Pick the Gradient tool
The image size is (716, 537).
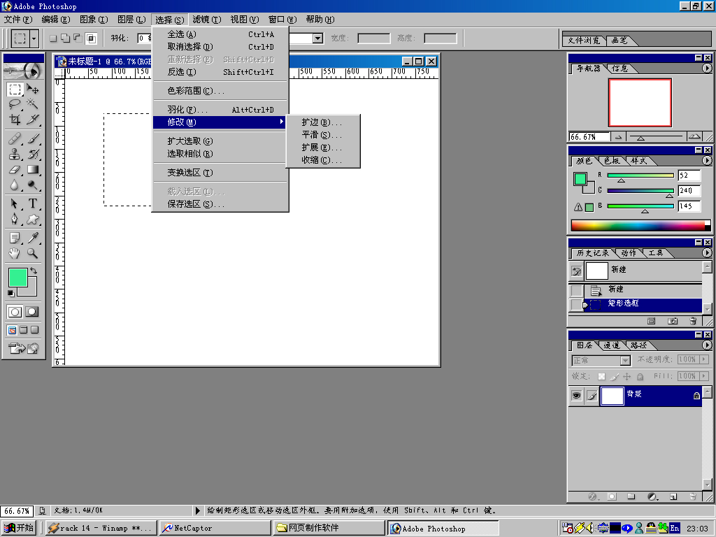32,169
